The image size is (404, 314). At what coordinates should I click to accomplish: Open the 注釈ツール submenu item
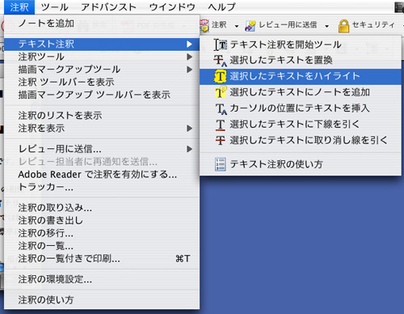(x=102, y=57)
